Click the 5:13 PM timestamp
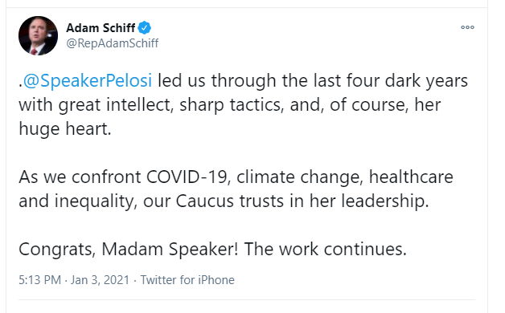This screenshot has width=505, height=313. pos(39,280)
